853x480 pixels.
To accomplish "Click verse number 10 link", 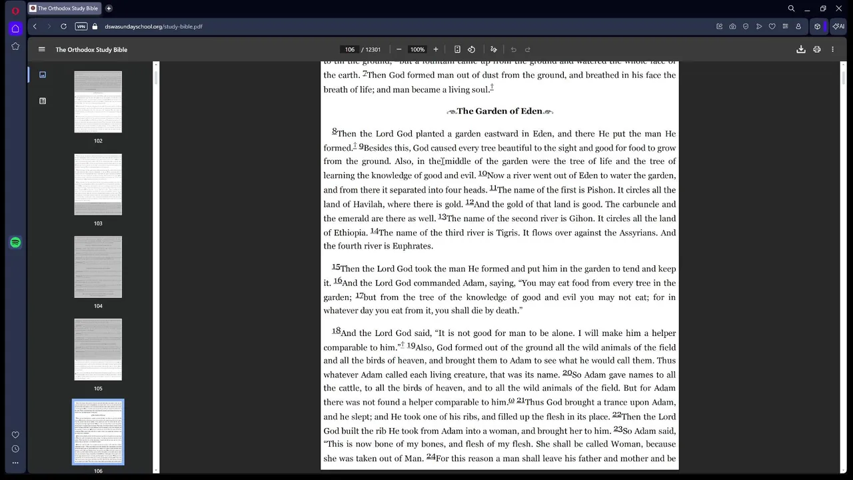I will click(x=482, y=173).
